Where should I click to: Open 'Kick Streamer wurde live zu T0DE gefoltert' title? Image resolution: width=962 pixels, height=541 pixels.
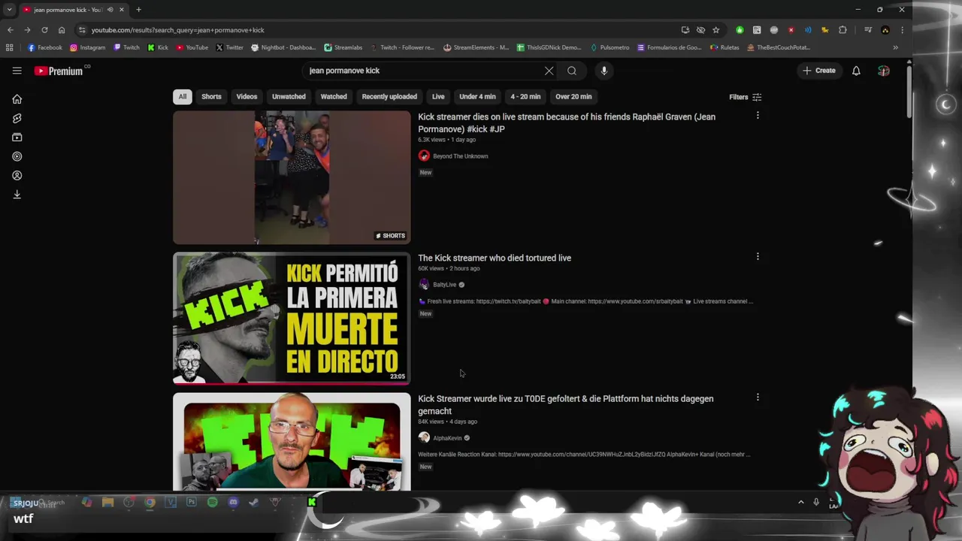(x=566, y=405)
